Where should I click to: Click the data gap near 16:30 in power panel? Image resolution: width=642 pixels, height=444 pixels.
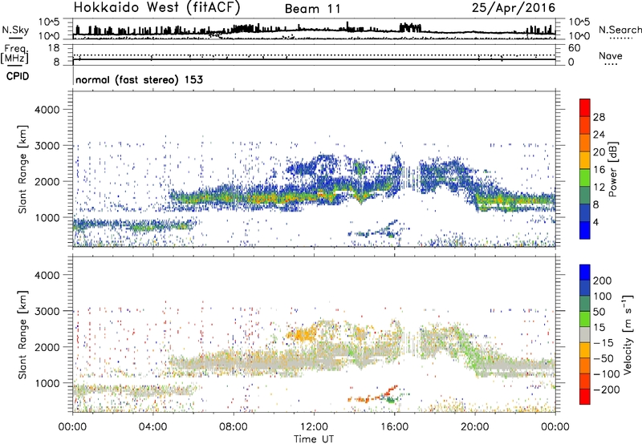[x=410, y=178]
